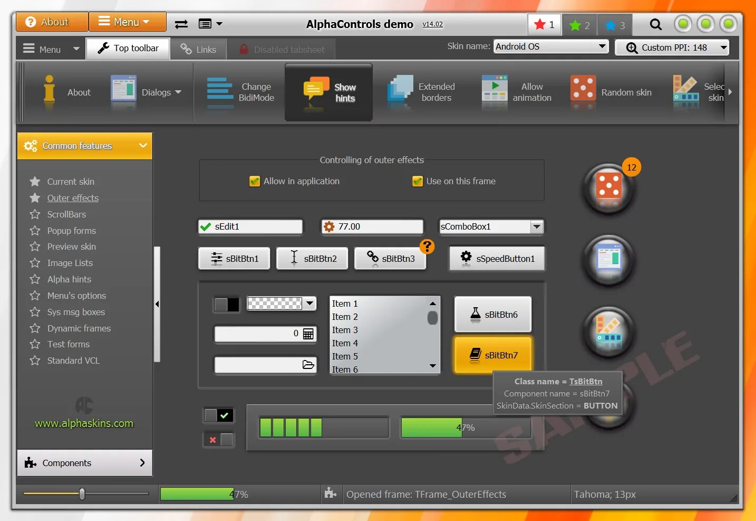This screenshot has width=756, height=521.
Task: Select Item 3 in the list box
Action: click(345, 330)
